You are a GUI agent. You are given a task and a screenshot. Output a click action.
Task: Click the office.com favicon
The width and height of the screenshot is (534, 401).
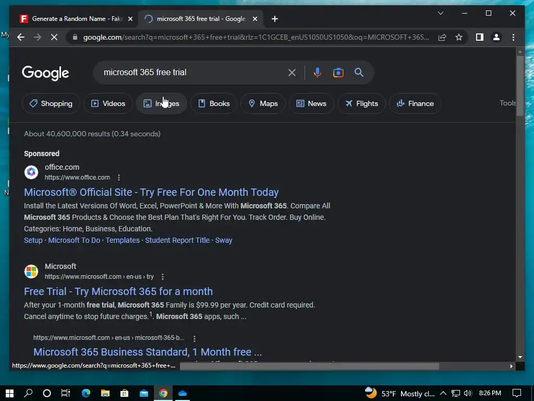tap(31, 172)
